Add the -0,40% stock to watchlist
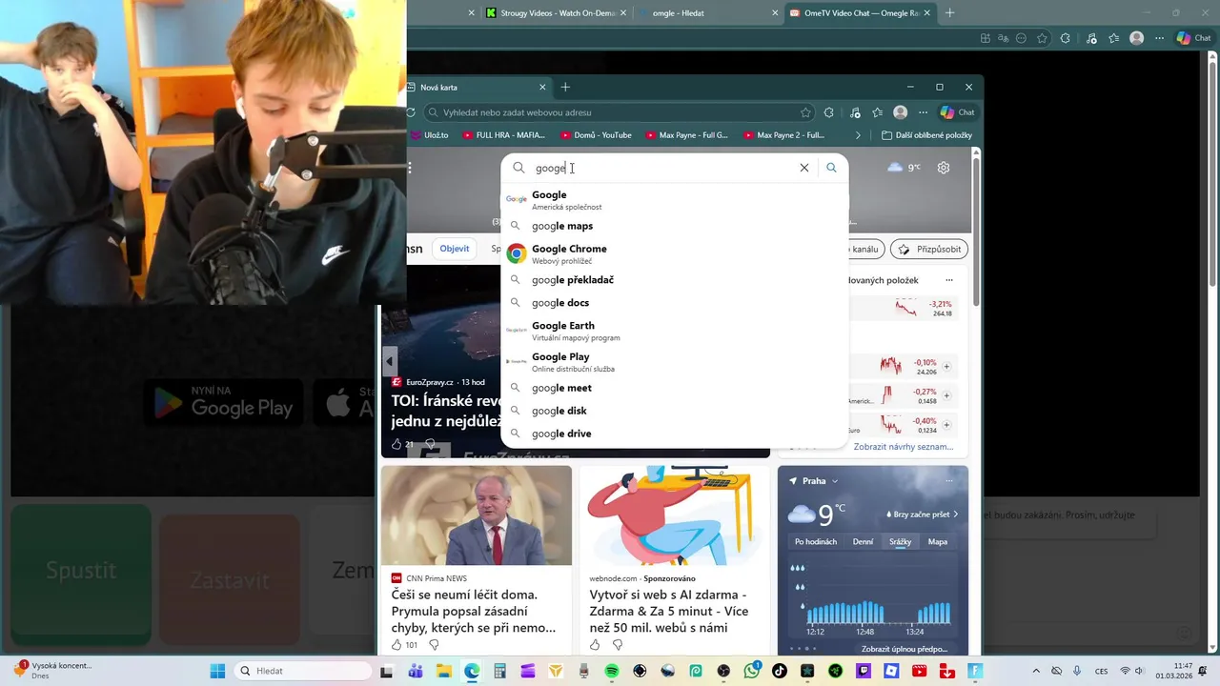This screenshot has height=686, width=1220. coord(946,425)
